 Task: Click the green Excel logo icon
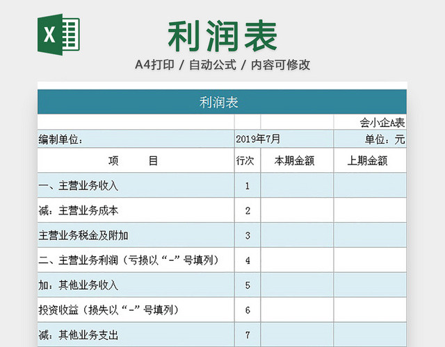tap(58, 34)
